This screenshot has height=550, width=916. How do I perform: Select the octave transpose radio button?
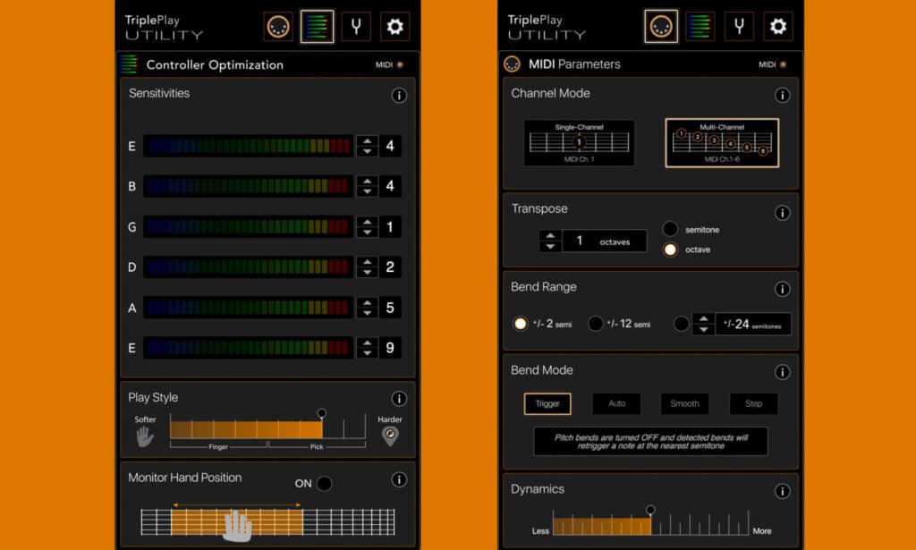(x=670, y=250)
